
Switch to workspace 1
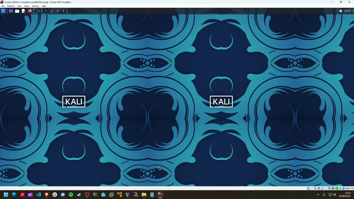click(46, 11)
